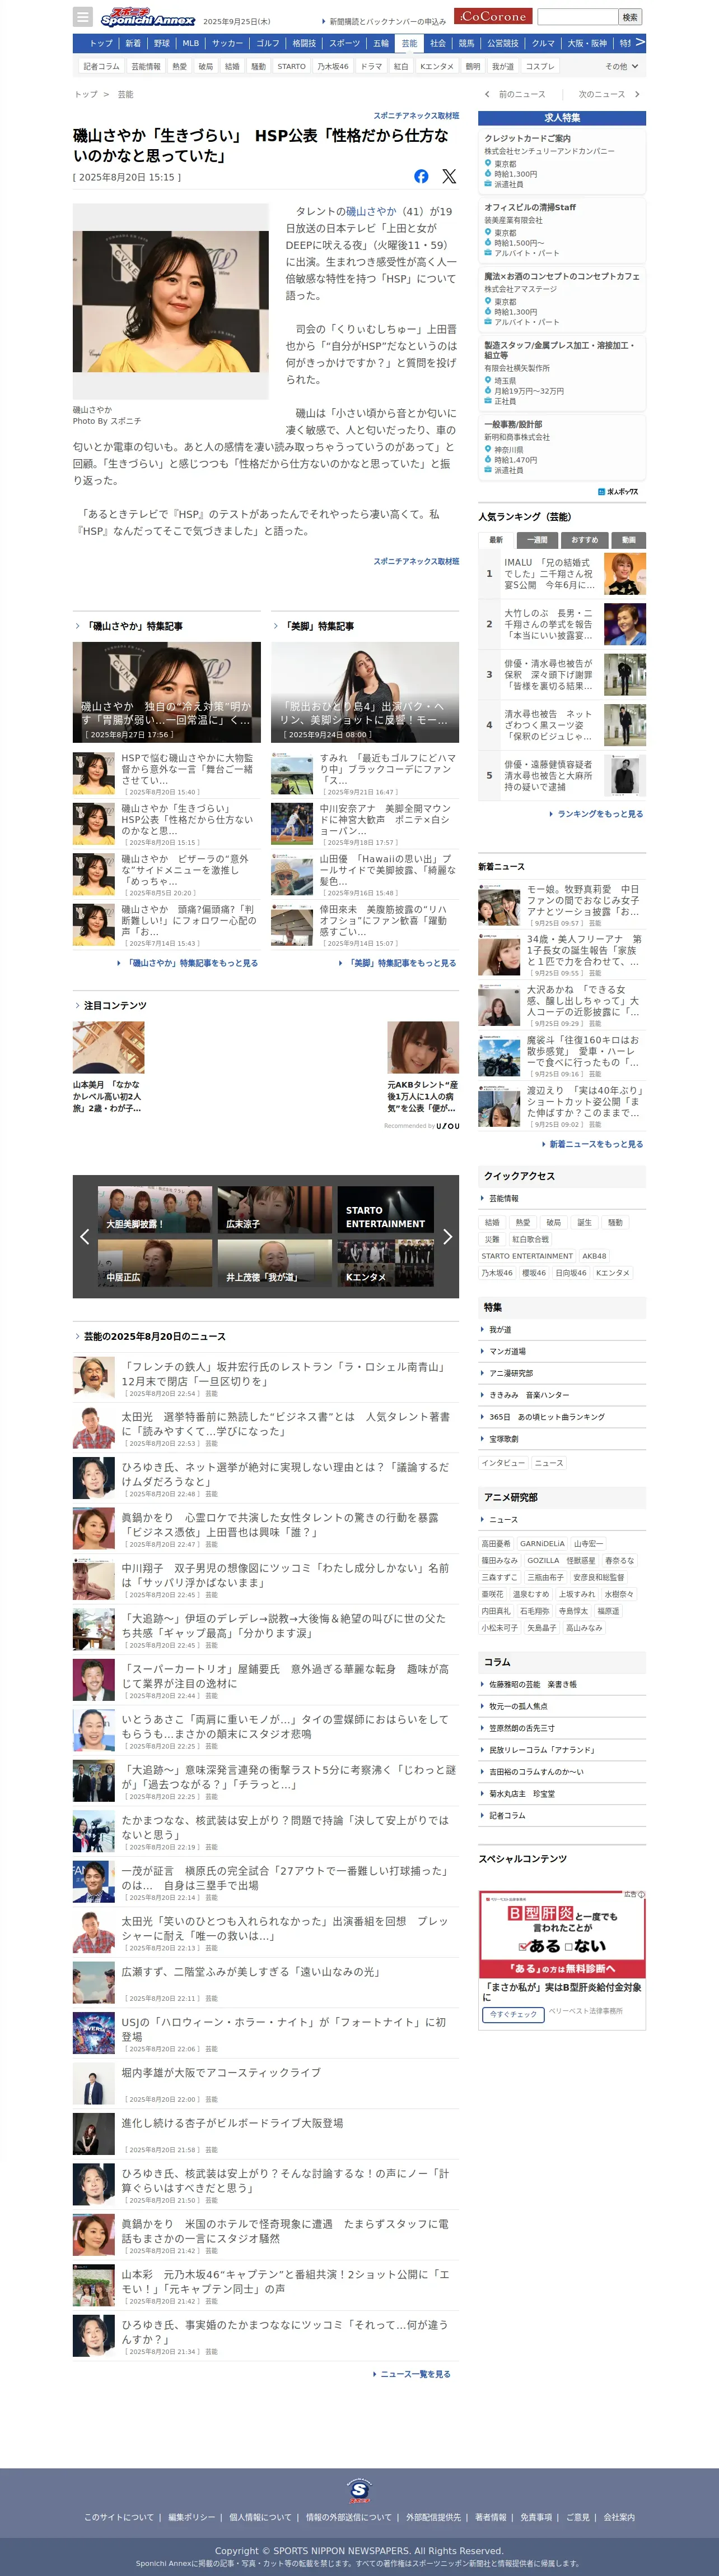Open the 競馬 nav tab
This screenshot has height=2576, width=719.
click(x=466, y=44)
